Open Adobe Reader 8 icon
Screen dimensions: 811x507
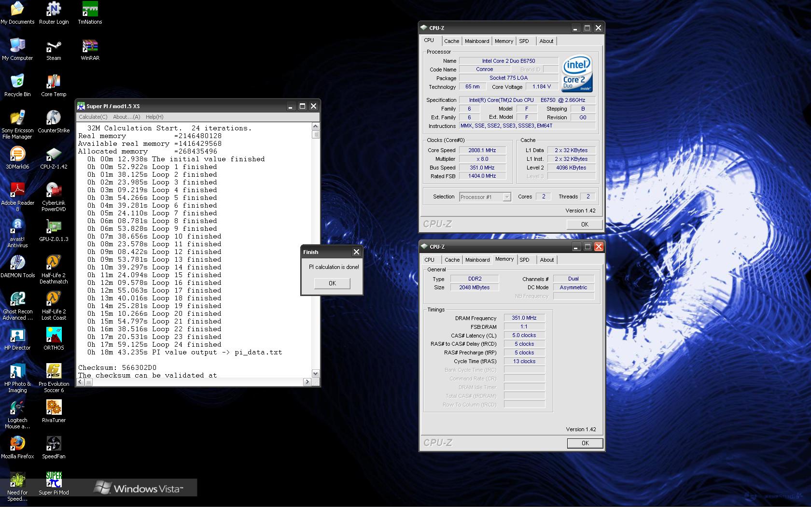click(17, 197)
